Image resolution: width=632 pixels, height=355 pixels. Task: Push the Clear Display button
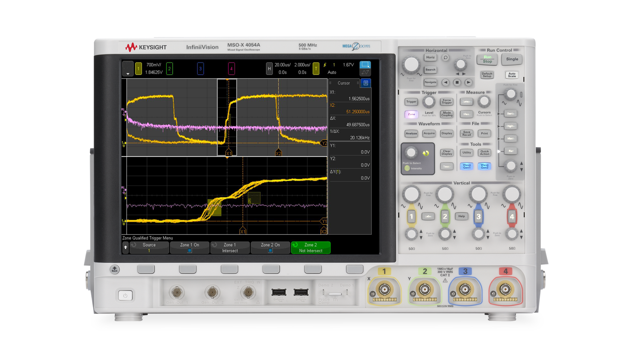click(447, 153)
